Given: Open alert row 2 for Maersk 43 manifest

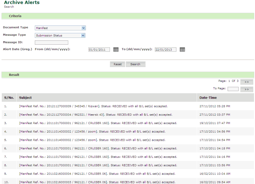Looking at the screenshot, I should 95,115.
